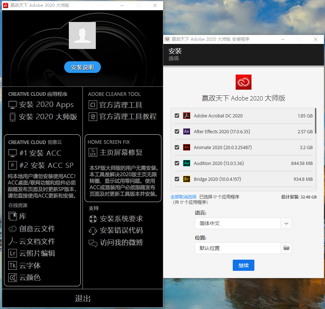Click the 云字体 Tk icon
The image size is (325, 309).
pos(13,265)
